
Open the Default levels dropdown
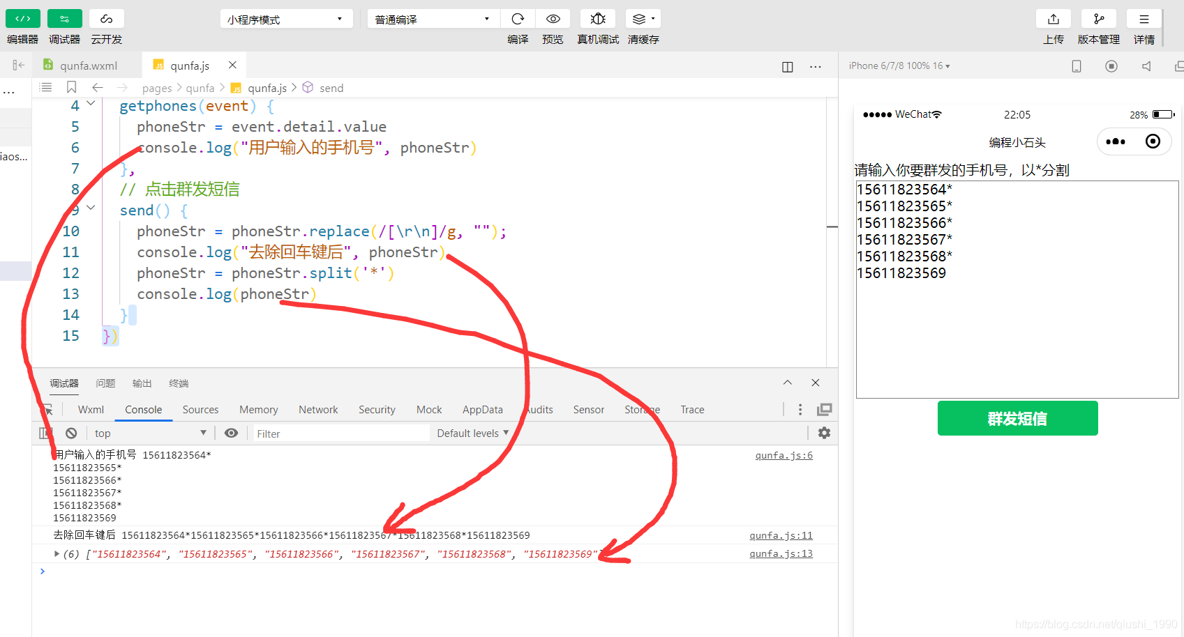(x=473, y=433)
